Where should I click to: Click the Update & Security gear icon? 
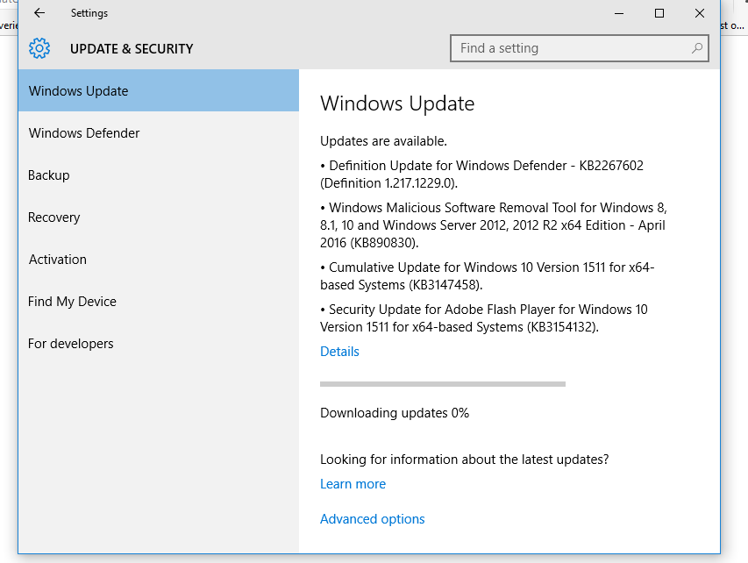coord(39,48)
